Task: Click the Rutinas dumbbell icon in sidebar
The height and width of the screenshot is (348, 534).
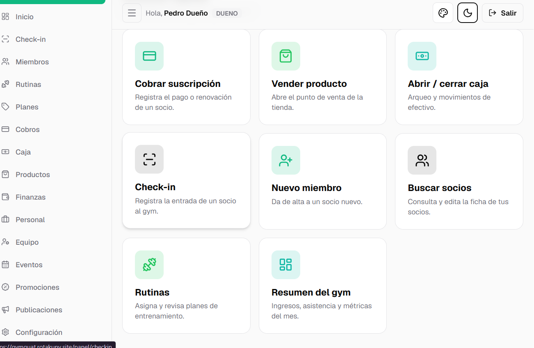Action: coord(5,84)
